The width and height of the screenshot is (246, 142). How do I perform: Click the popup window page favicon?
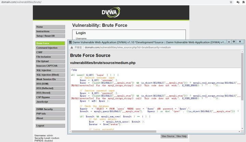tap(70, 42)
